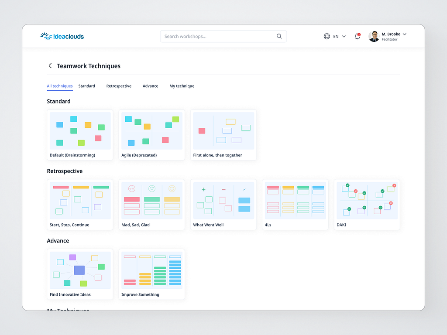Screen dimensions: 447x335
Task: Focus the Search workshops field
Action: pyautogui.click(x=223, y=36)
